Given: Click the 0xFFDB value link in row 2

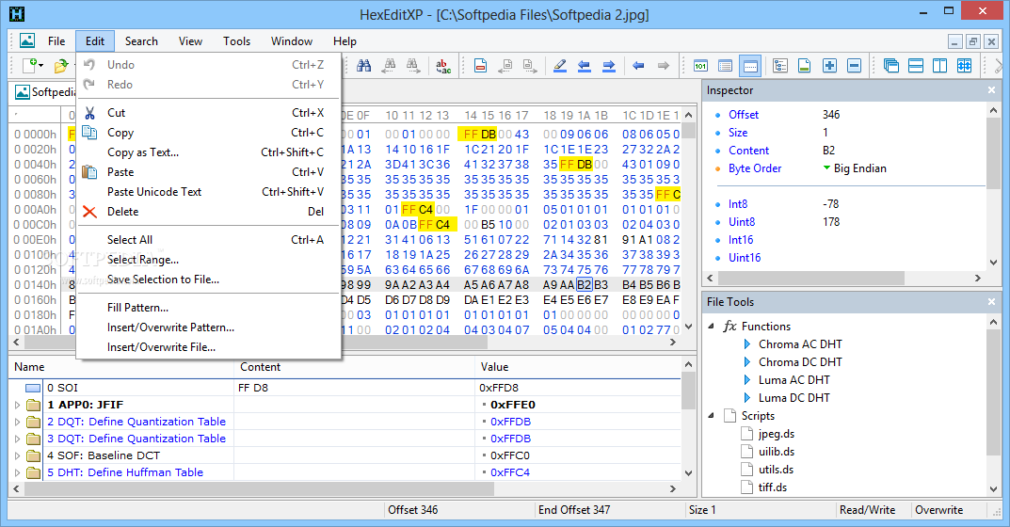Looking at the screenshot, I should (510, 422).
